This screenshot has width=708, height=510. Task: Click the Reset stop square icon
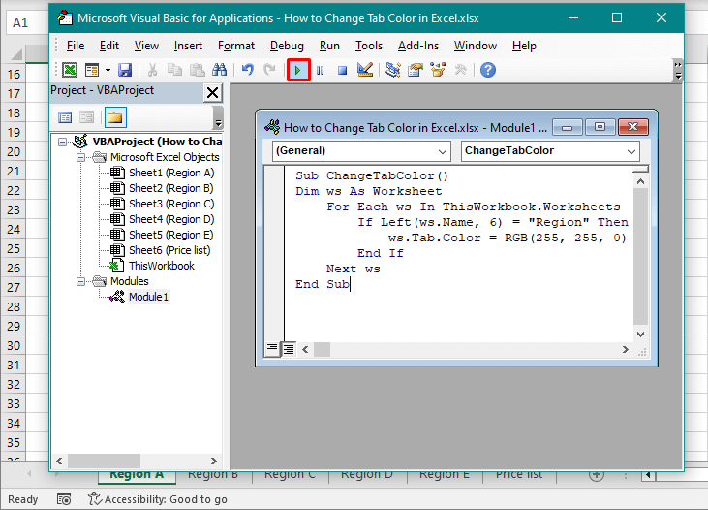point(342,70)
